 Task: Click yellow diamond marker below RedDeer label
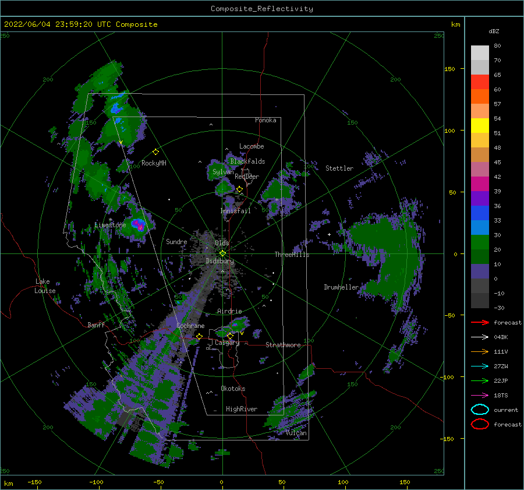coord(239,189)
